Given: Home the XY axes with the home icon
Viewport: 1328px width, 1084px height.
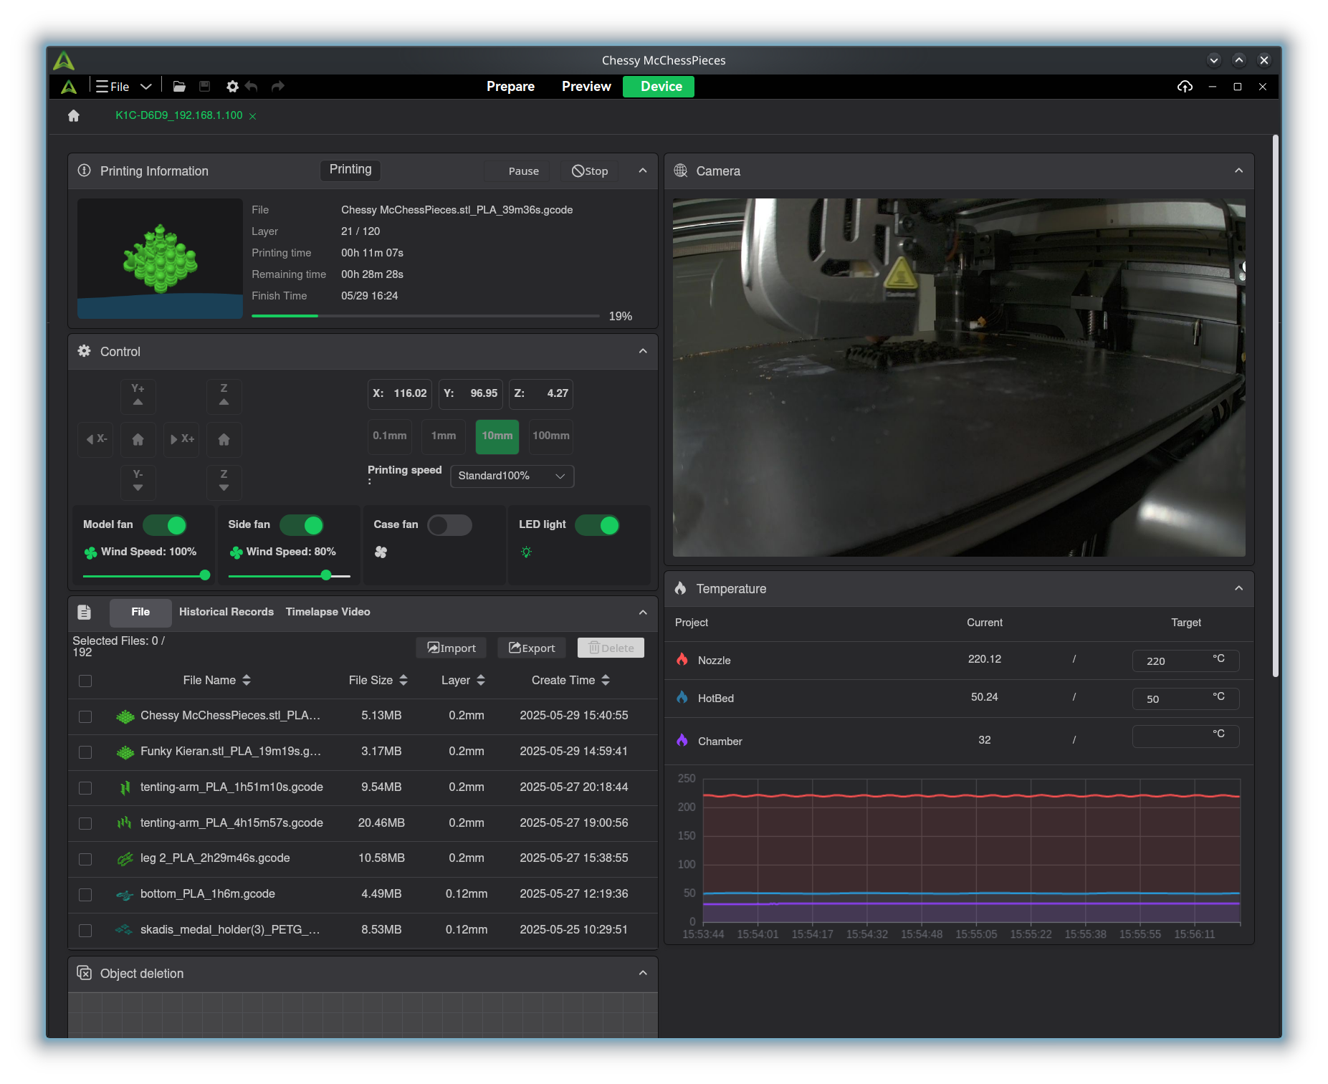Looking at the screenshot, I should tap(138, 439).
